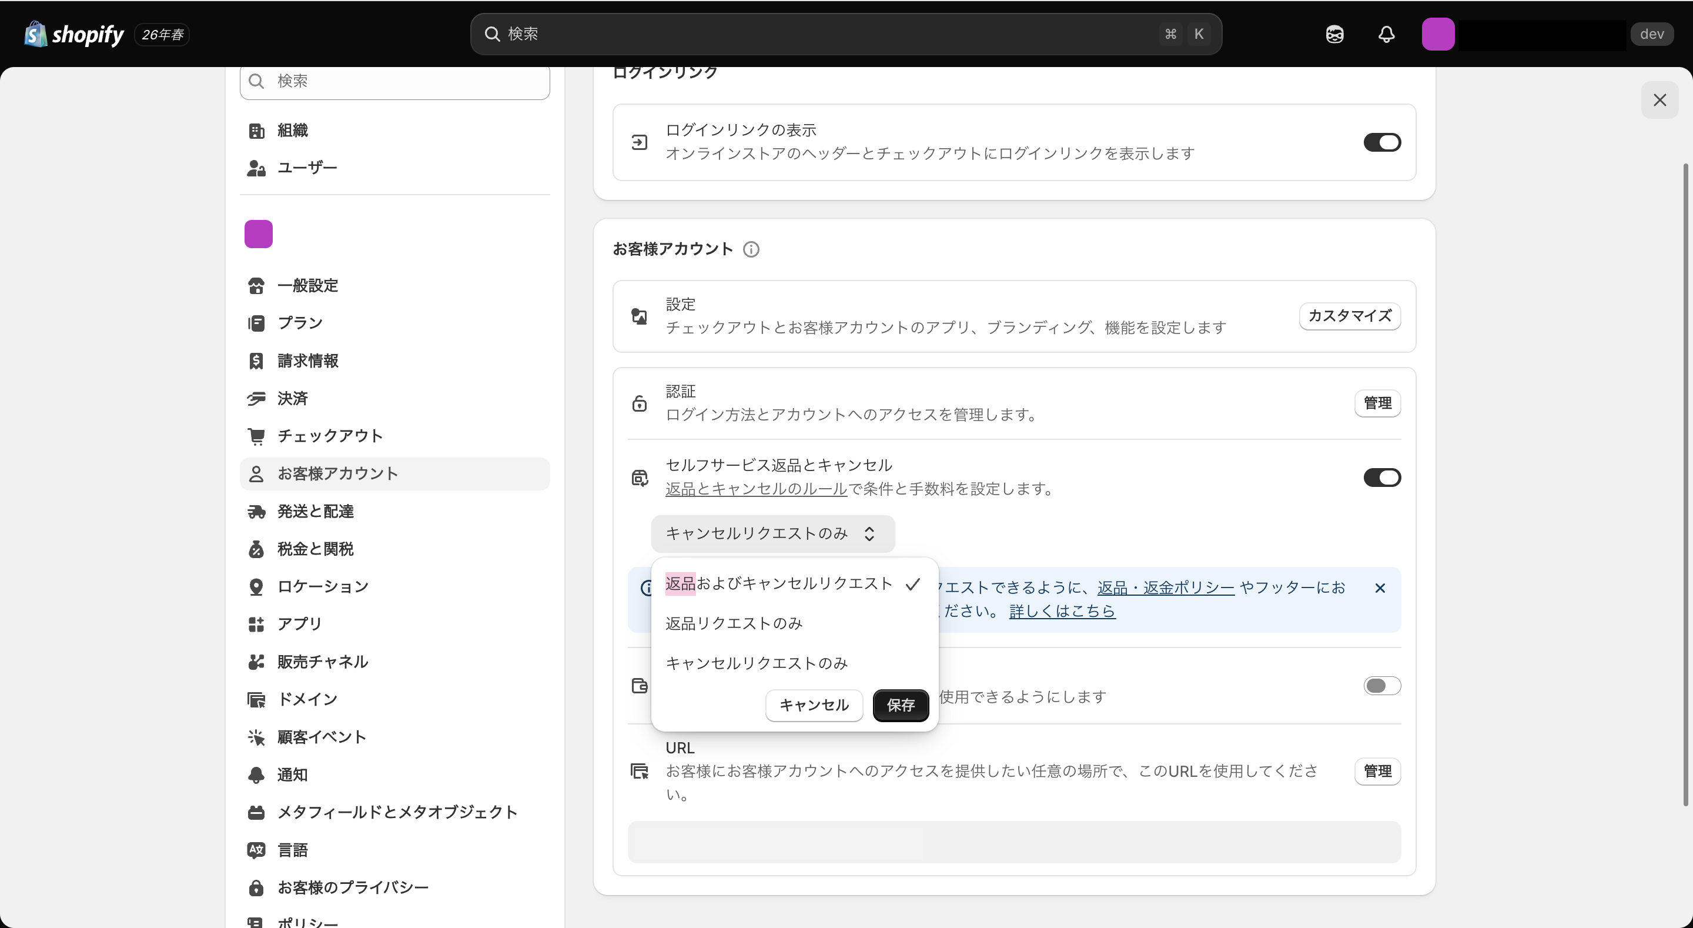Focus the top global 検索 field
This screenshot has width=1693, height=928.
click(x=845, y=34)
